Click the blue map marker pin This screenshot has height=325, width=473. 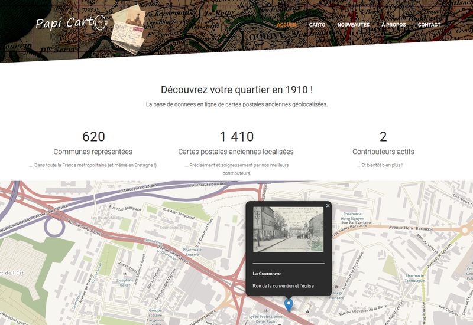coord(289,304)
